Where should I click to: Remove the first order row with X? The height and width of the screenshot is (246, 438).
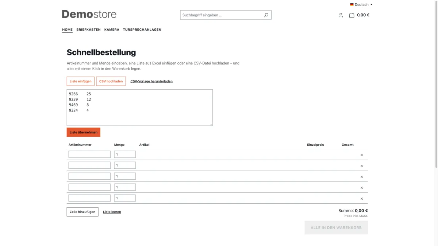362,155
